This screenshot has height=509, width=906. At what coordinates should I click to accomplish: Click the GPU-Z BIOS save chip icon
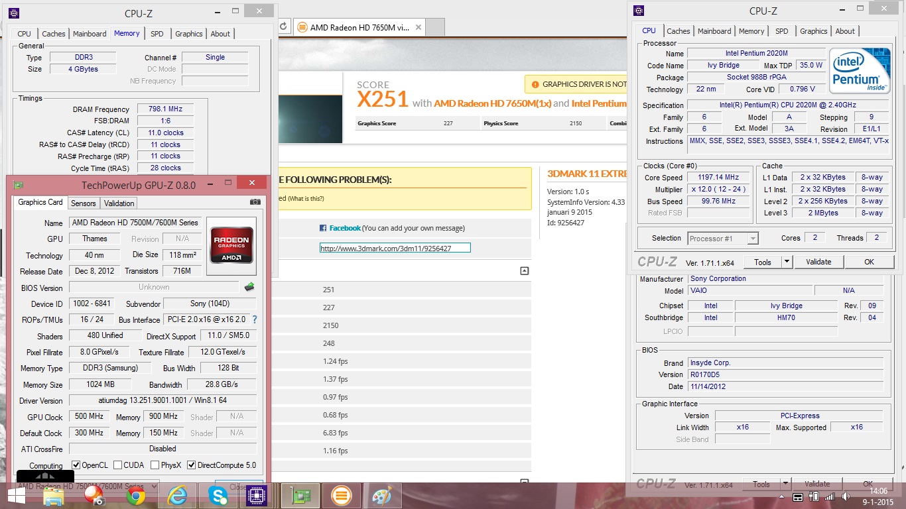click(249, 287)
